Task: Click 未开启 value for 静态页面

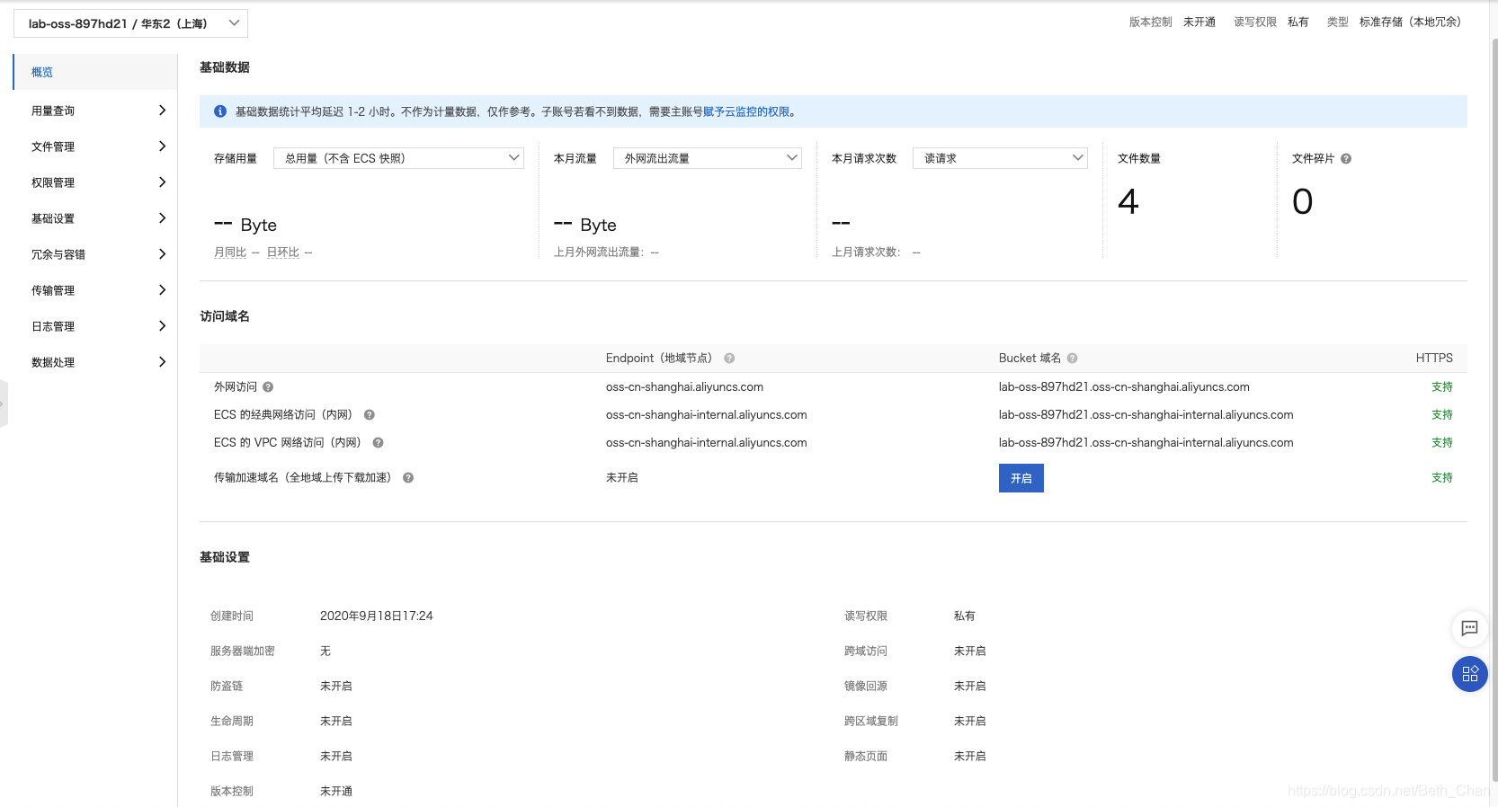Action: [x=970, y=757]
